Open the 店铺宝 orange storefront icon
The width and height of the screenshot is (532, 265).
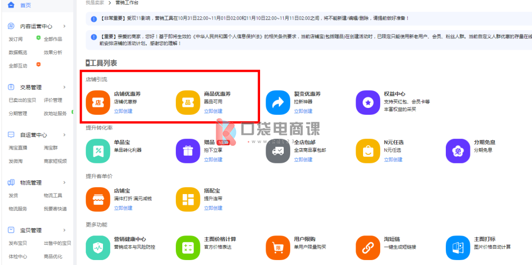point(98,199)
